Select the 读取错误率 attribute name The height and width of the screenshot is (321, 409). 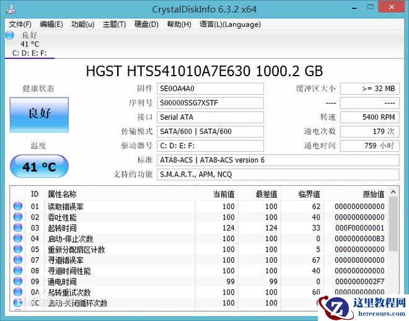pyautogui.click(x=66, y=206)
